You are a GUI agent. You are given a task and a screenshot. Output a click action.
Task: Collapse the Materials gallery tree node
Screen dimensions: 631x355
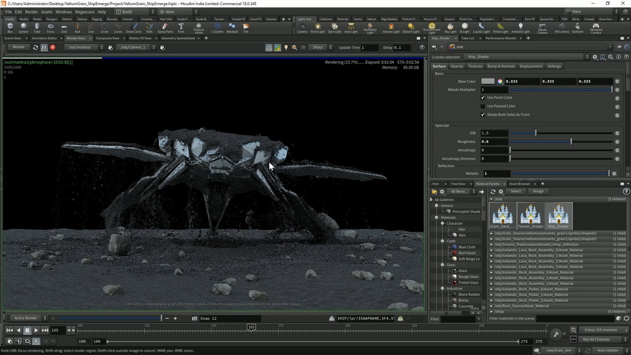tap(437, 218)
